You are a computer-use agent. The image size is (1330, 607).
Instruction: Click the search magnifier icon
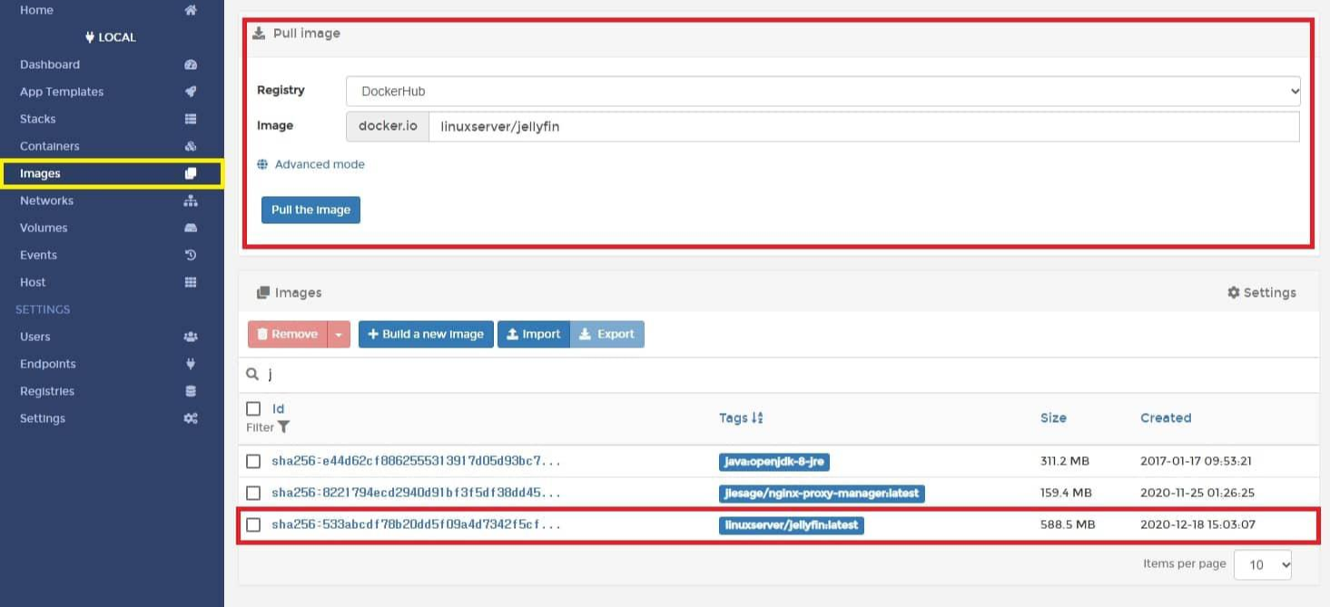pos(253,374)
